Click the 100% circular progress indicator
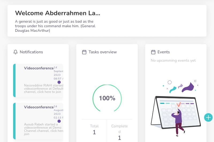 coord(107,98)
